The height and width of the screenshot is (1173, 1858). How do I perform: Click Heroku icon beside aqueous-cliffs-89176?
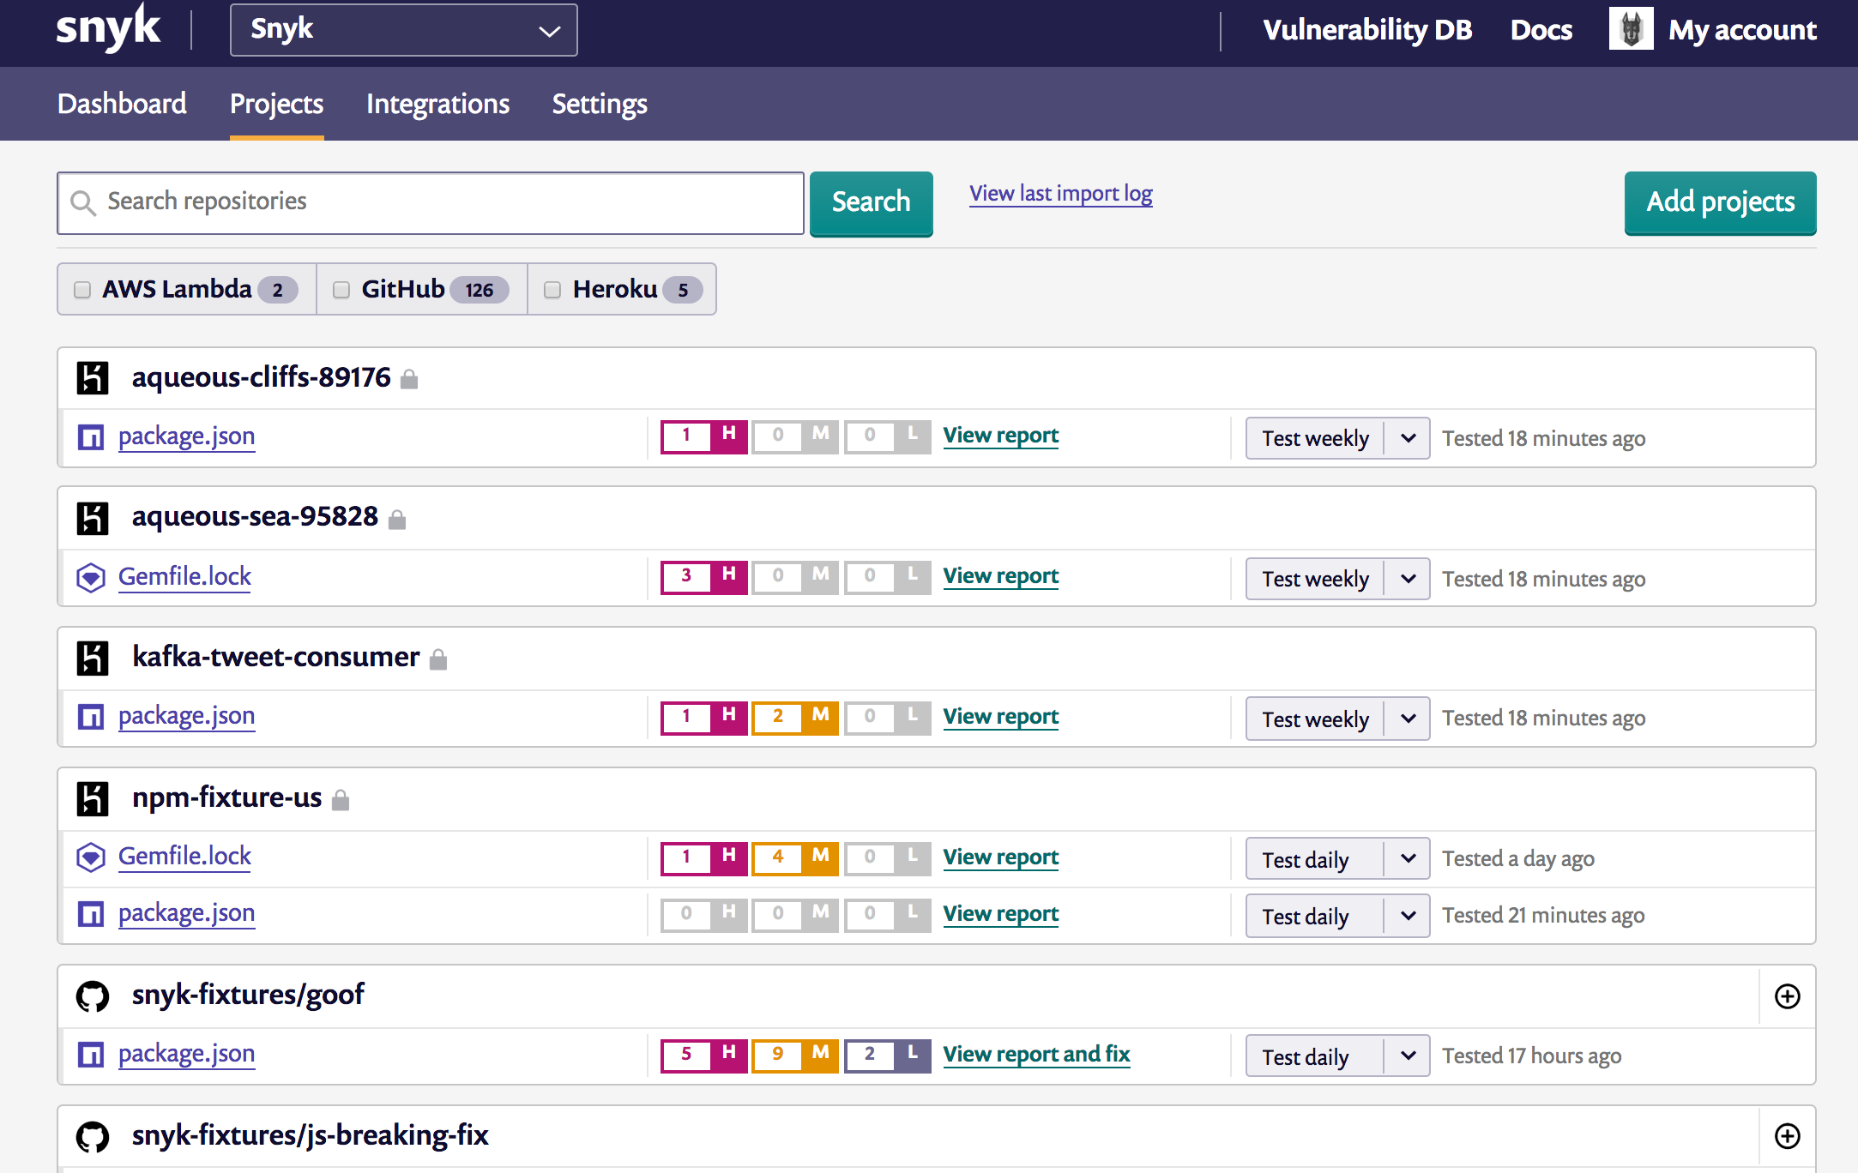coord(93,378)
